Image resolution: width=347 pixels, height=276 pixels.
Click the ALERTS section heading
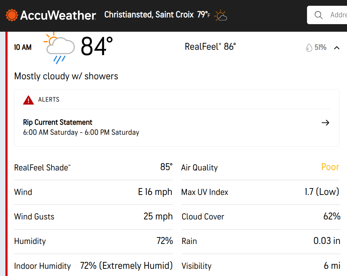(x=49, y=99)
